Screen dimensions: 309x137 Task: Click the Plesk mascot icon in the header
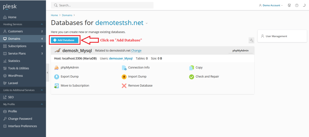[289, 5]
